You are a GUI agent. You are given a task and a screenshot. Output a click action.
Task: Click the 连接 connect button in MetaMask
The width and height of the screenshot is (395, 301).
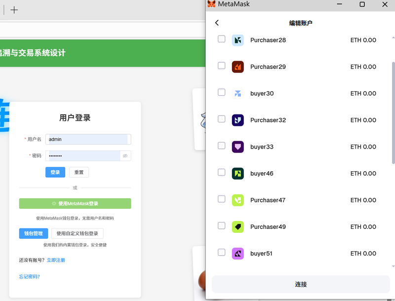coord(301,284)
